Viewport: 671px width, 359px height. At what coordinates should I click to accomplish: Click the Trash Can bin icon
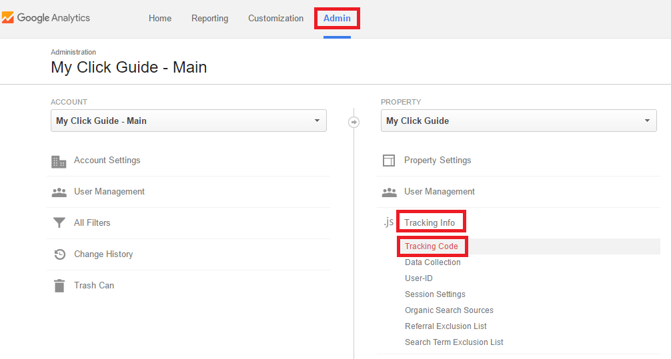(x=59, y=286)
